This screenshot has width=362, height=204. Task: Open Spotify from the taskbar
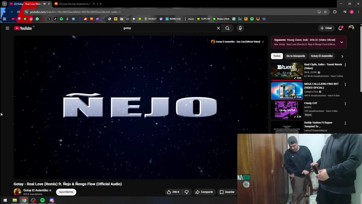(x=42, y=201)
